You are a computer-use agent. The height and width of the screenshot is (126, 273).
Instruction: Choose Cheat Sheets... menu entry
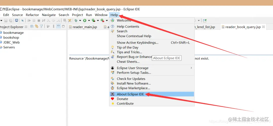coord(152,62)
